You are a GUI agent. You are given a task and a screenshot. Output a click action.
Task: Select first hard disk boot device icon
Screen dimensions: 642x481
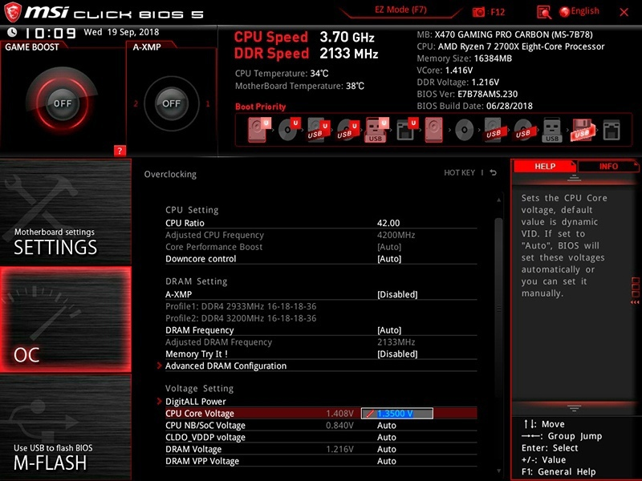click(258, 130)
